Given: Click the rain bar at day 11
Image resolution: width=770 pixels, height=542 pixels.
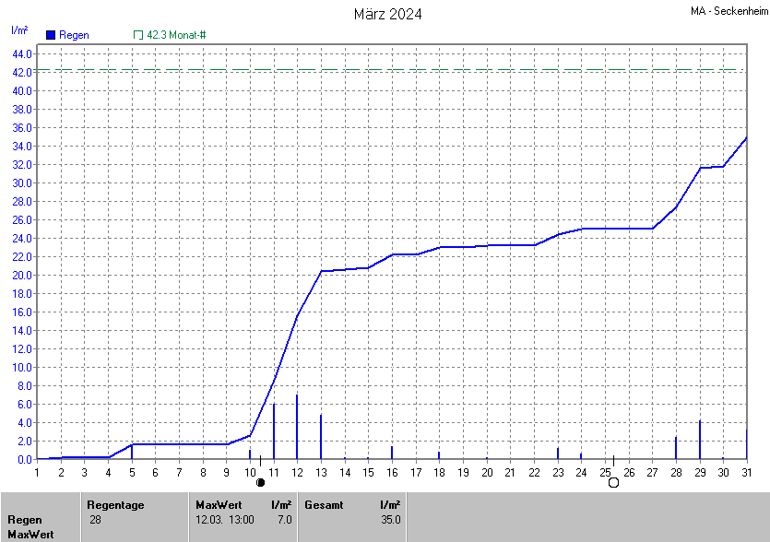Looking at the screenshot, I should (274, 431).
